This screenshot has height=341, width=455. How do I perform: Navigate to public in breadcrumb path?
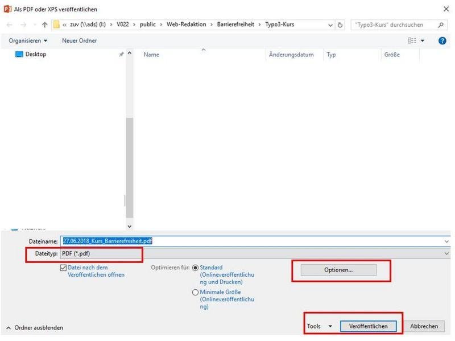(147, 24)
